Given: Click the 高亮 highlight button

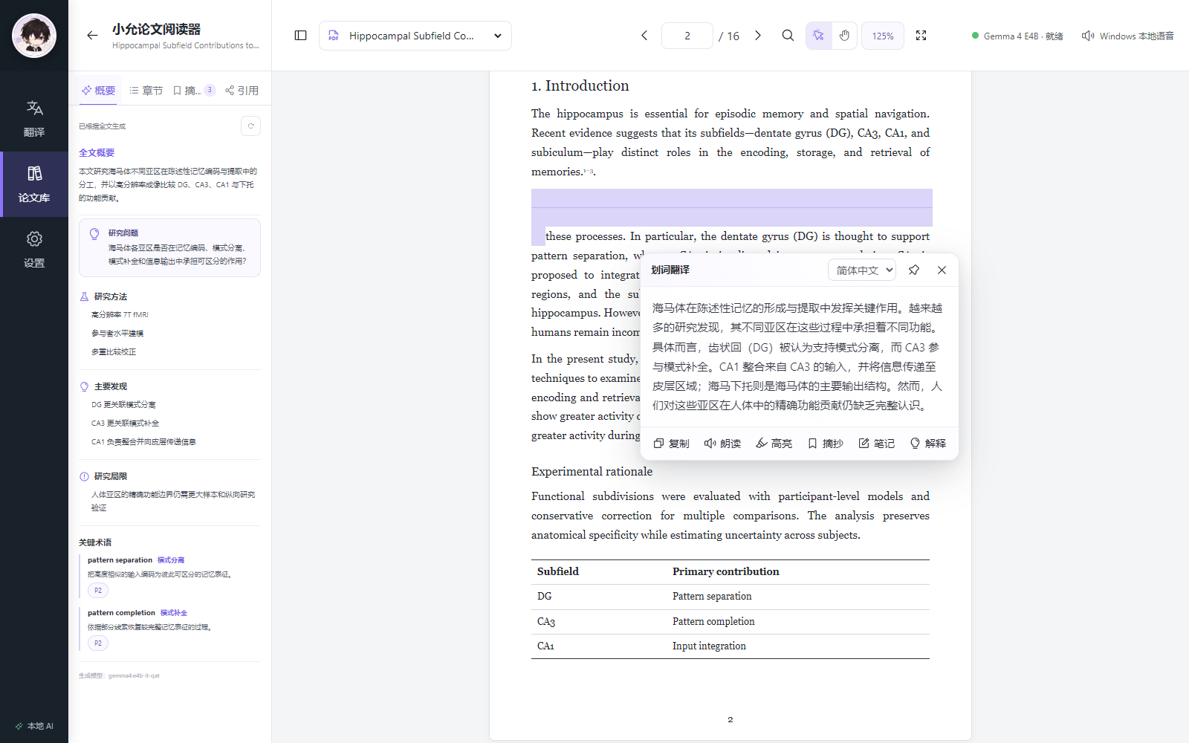Looking at the screenshot, I should [x=774, y=444].
